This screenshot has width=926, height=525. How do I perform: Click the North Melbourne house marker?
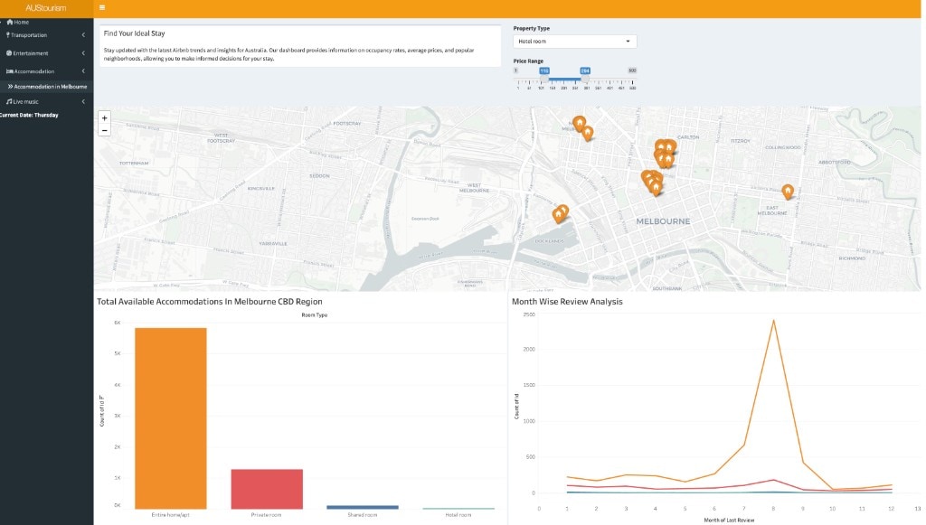point(580,123)
